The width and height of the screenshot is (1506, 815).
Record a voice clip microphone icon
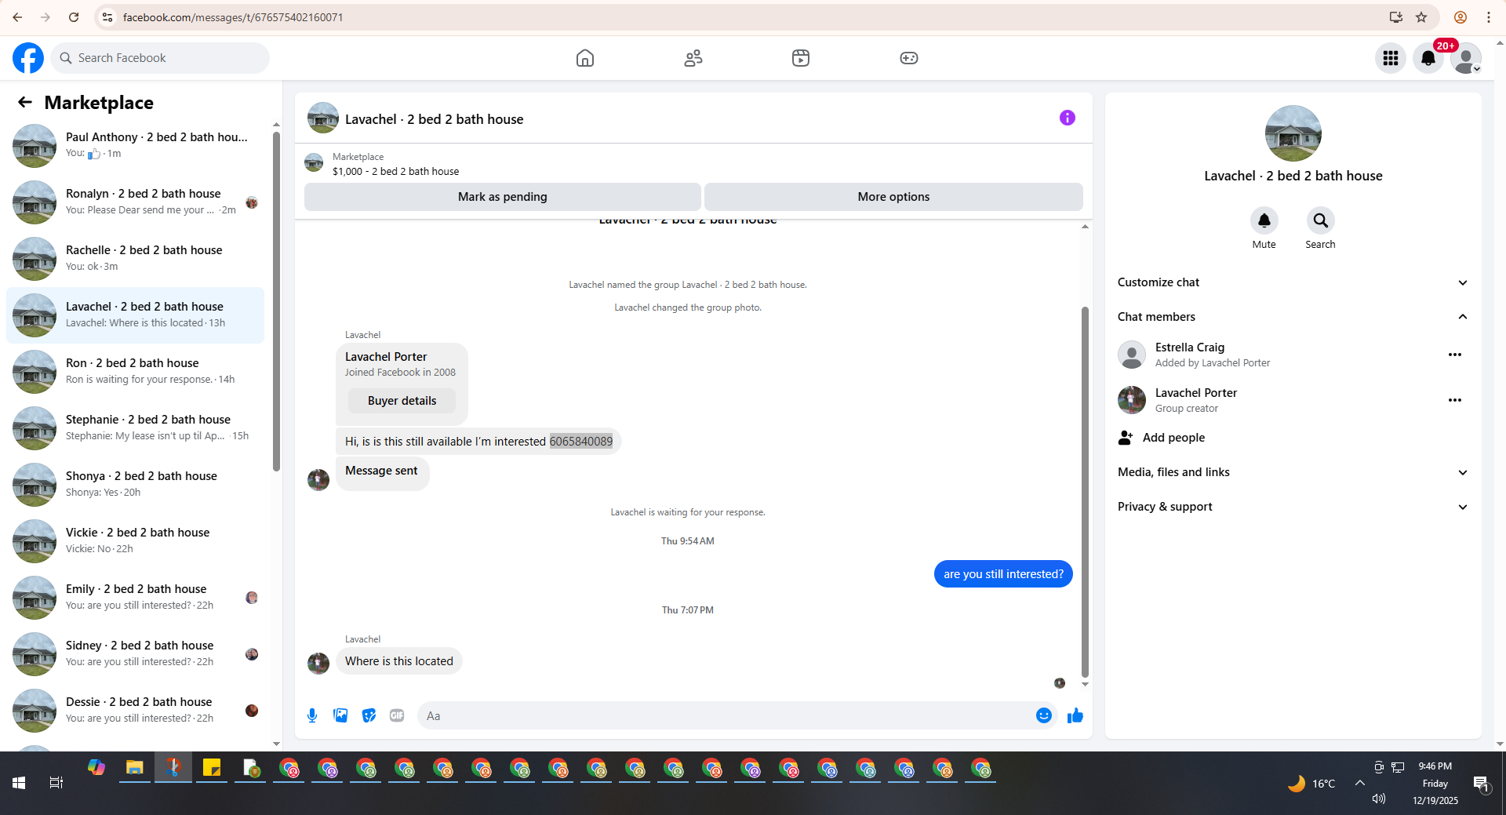(312, 715)
